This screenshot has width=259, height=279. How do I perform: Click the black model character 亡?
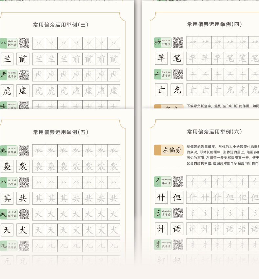pyautogui.click(x=161, y=90)
